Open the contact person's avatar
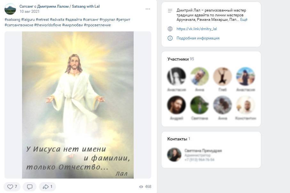The height and width of the screenshot is (193, 290). [x=174, y=155]
